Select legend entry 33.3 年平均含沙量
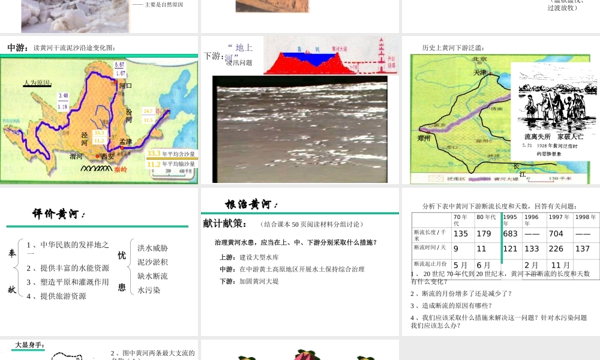 [172, 154]
